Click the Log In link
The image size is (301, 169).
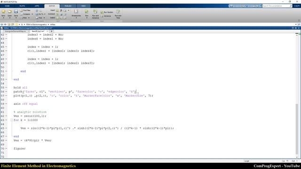[297, 6]
